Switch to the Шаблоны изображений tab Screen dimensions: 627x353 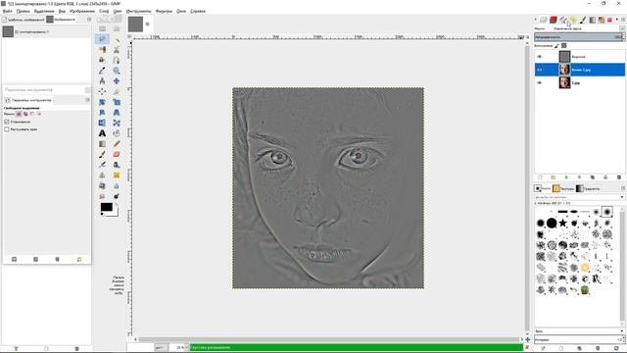[x=23, y=20]
